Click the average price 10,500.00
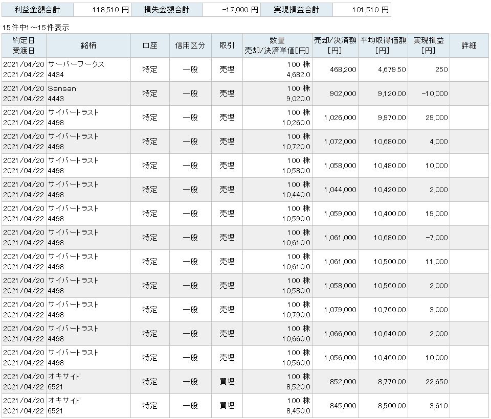491x419 pixels. click(390, 262)
